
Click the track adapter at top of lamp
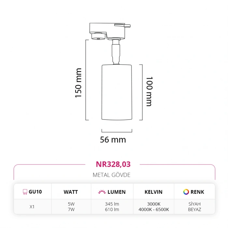109,31
